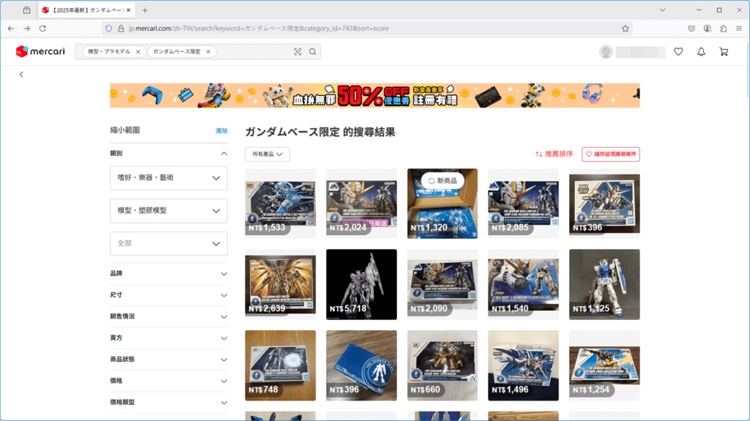Image resolution: width=750 pixels, height=421 pixels.
Task: Close the Mercari browser tab
Action: click(128, 10)
